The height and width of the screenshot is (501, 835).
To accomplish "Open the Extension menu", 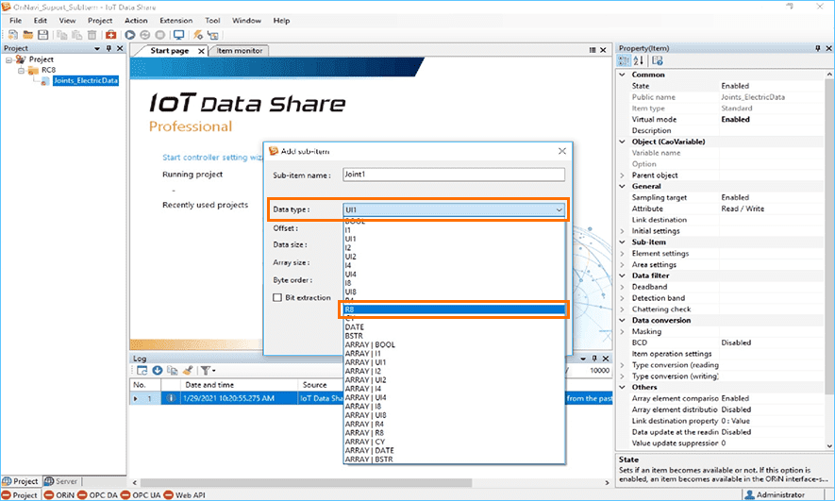I will coord(176,21).
